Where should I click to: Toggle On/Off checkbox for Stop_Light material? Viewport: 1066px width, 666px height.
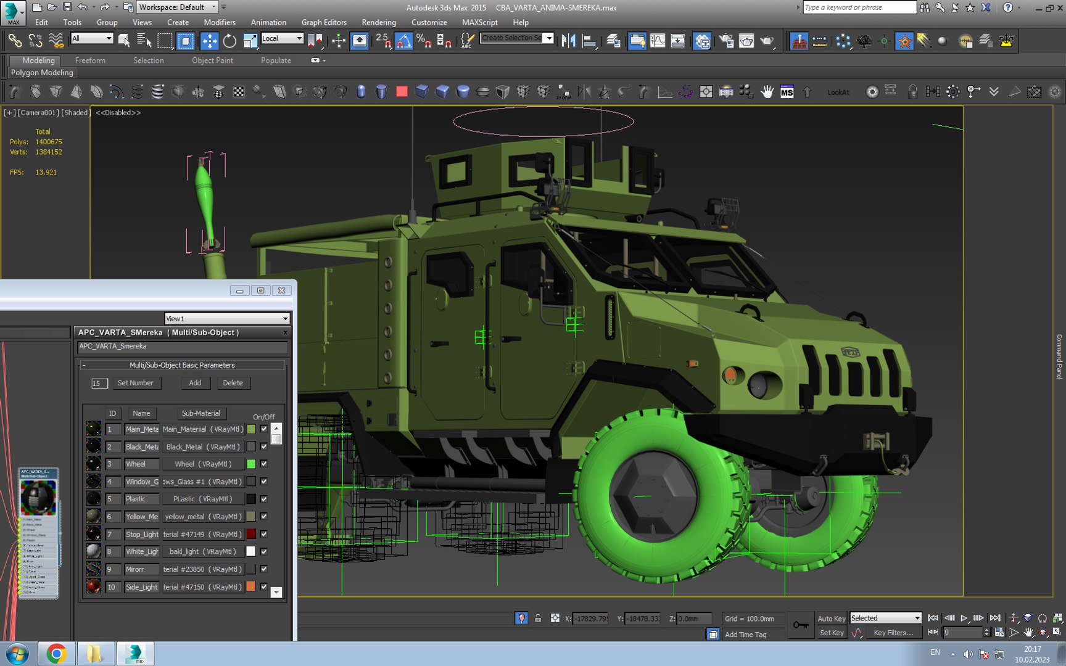(264, 534)
